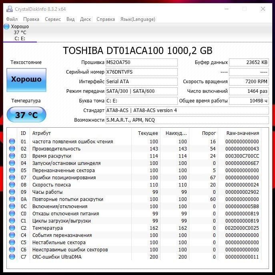
Task: Click threshold value 67 in Ошибки позиционирования row
Action: pyautogui.click(x=213, y=177)
